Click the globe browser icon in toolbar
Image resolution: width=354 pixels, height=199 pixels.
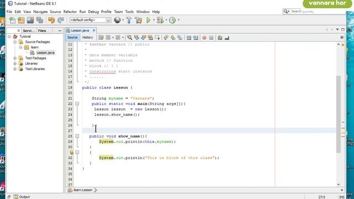pyautogui.click(x=117, y=20)
